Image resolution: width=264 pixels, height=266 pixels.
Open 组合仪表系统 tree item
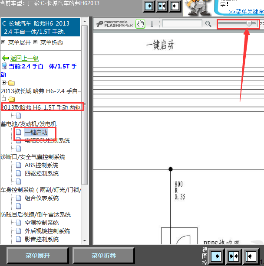coord(42,198)
